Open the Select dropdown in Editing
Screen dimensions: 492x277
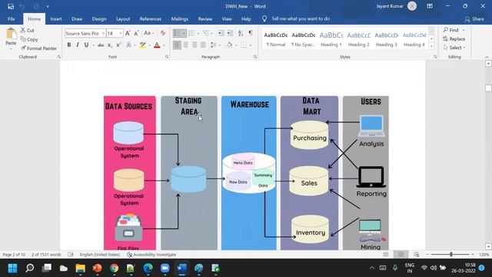click(x=454, y=48)
